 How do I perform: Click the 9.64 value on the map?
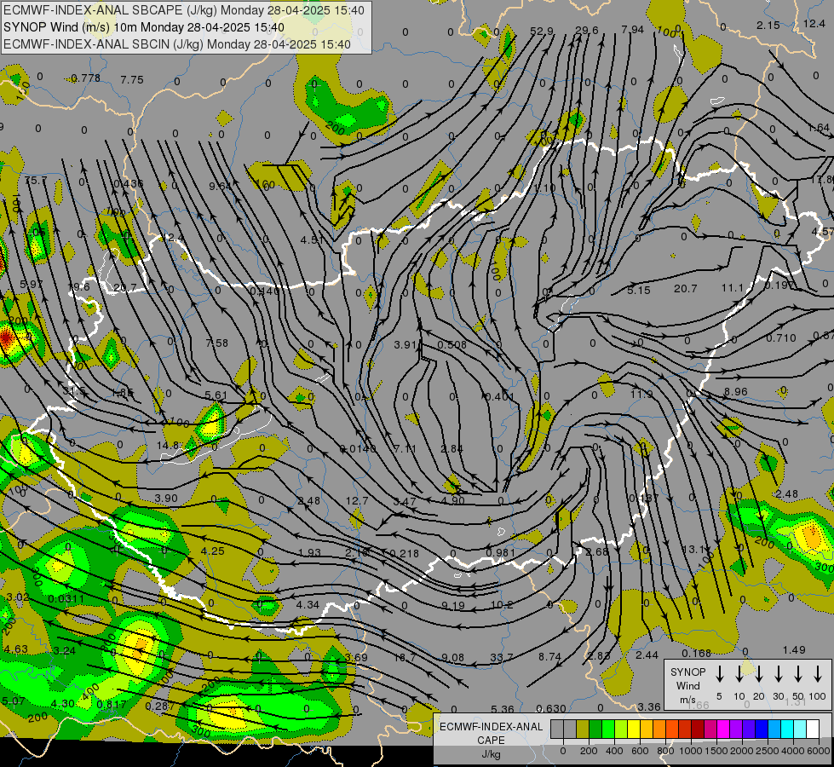tap(220, 186)
